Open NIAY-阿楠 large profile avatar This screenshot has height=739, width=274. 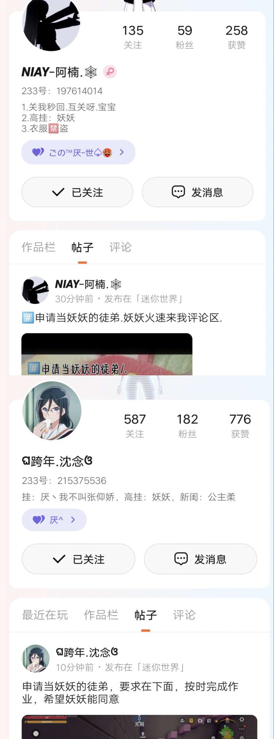(x=51, y=24)
